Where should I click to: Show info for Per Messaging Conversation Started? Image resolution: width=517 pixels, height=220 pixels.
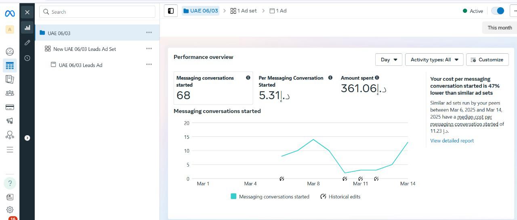[x=330, y=78]
